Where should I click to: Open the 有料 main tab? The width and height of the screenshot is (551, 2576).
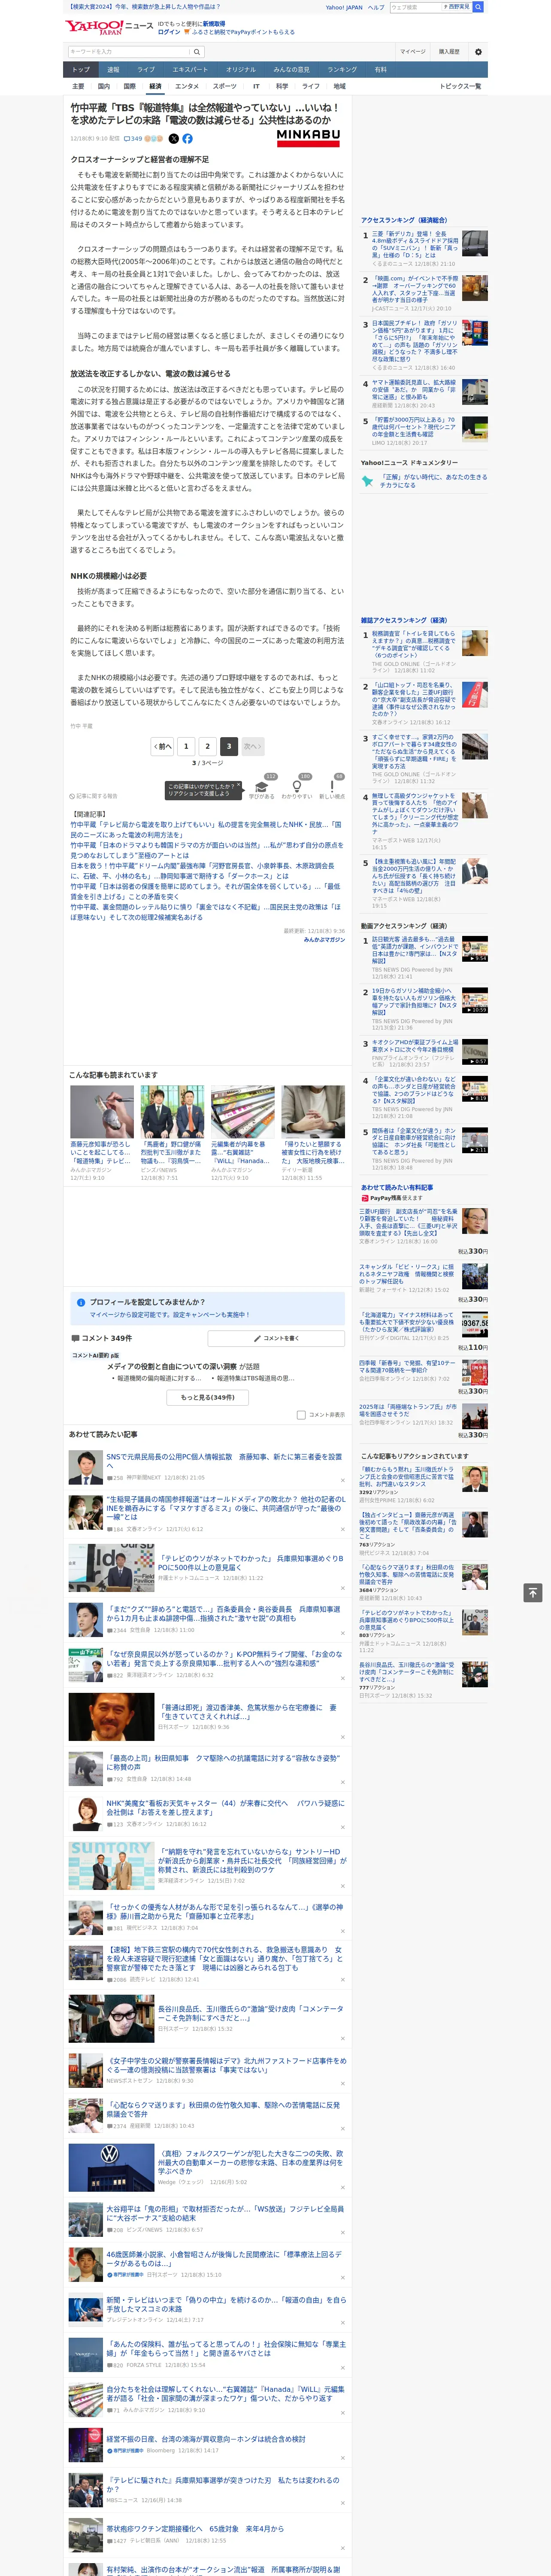tap(380, 69)
